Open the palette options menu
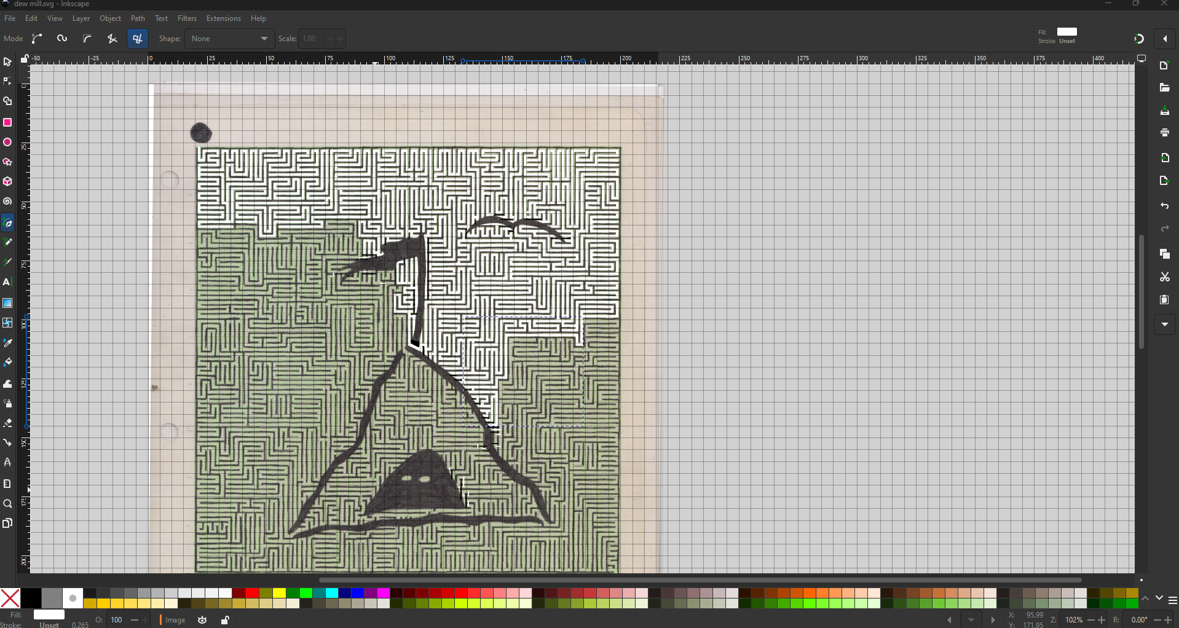Viewport: 1179px width, 628px height. 1173,600
